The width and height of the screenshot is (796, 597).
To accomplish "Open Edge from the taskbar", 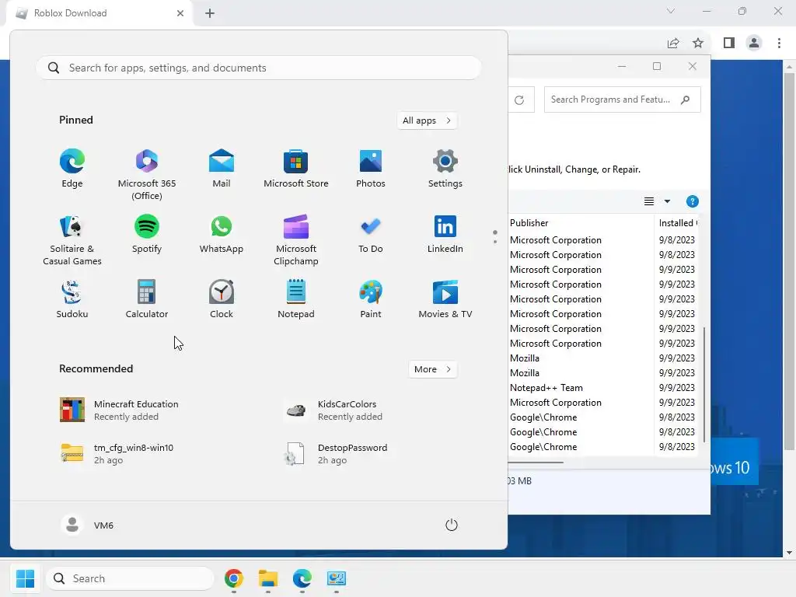I will click(x=302, y=578).
